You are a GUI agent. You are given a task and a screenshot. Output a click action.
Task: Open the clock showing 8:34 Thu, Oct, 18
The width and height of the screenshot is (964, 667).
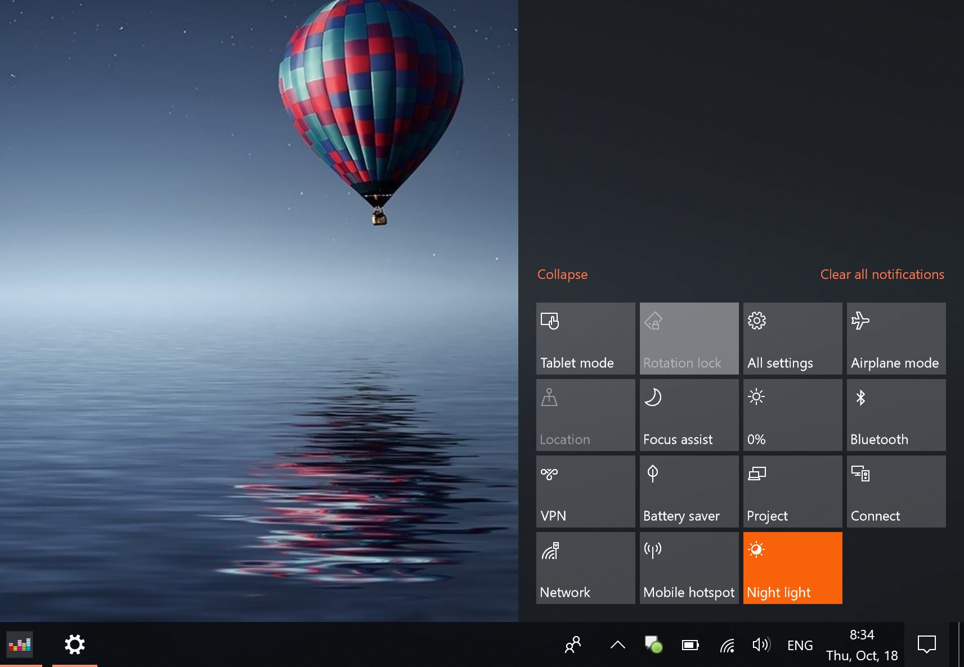point(862,645)
